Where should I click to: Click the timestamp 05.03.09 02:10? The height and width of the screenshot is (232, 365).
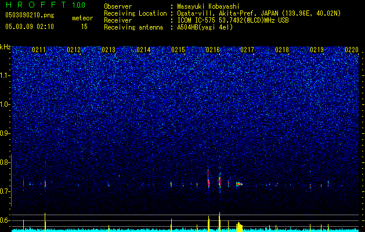tap(30, 27)
